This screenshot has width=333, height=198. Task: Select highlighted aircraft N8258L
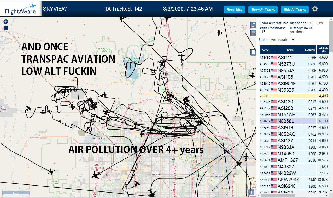pyautogui.click(x=294, y=121)
